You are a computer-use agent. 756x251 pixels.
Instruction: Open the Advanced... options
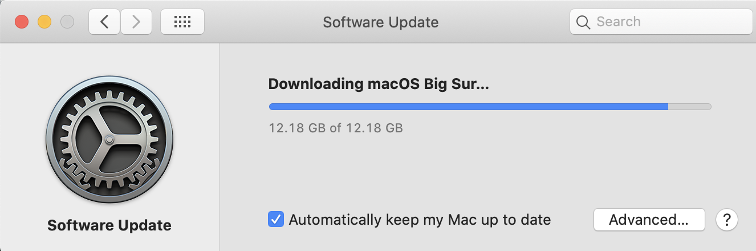coord(649,220)
